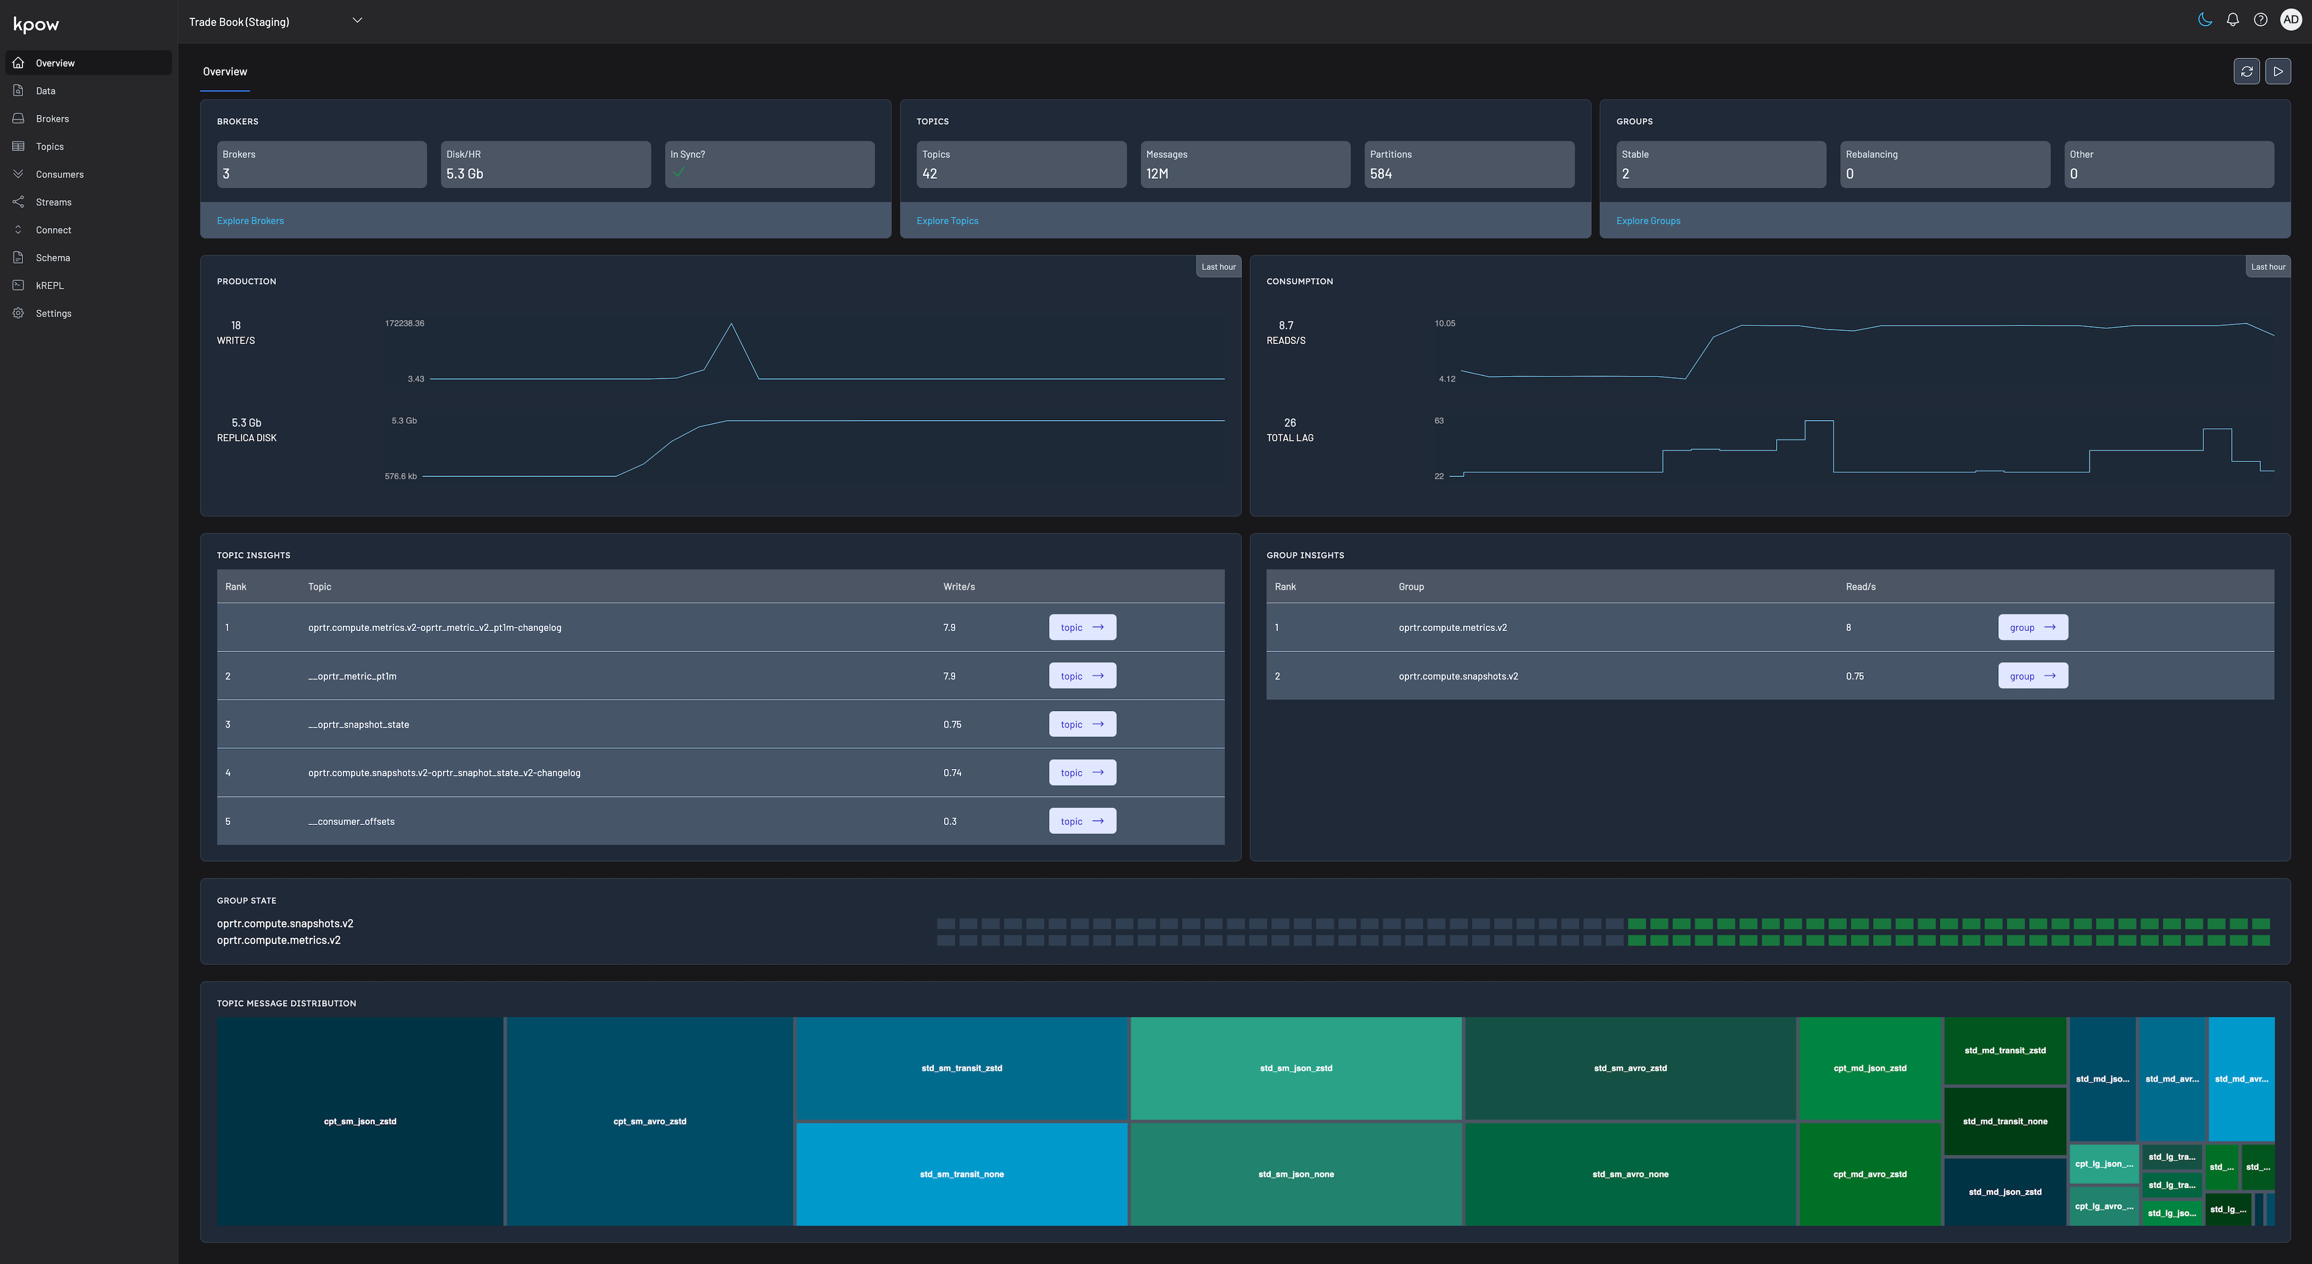2312x1264 pixels.
Task: Select the std_sm_transit_none treemap tile
Action: [x=961, y=1174]
